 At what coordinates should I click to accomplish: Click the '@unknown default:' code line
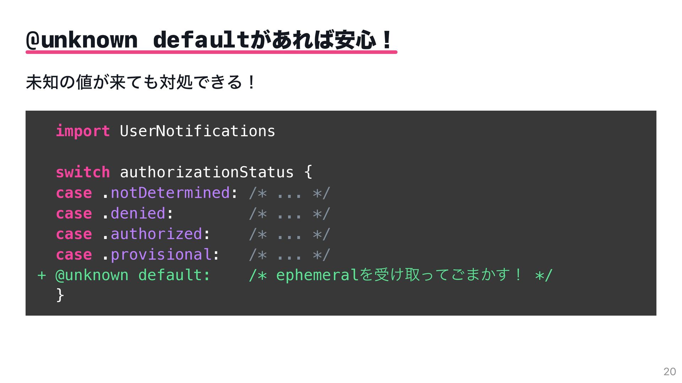pyautogui.click(x=133, y=275)
